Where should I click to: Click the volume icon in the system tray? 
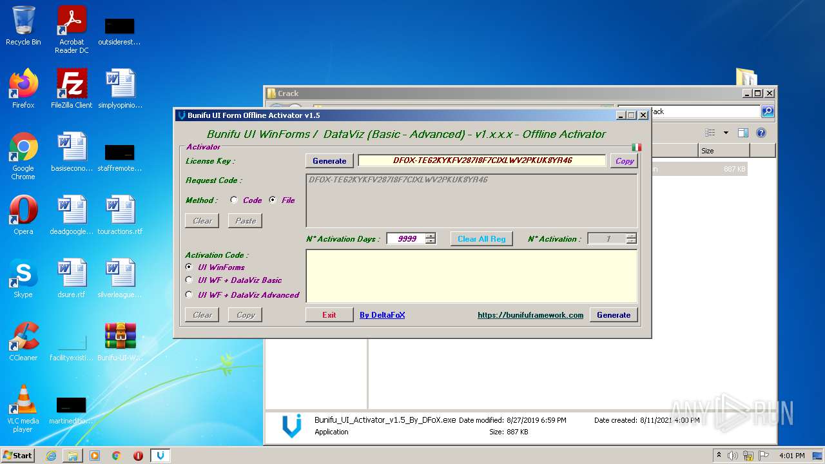[x=733, y=456]
